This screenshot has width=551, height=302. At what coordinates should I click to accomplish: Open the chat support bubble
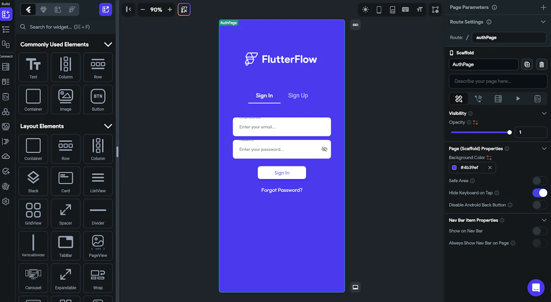coord(536,288)
